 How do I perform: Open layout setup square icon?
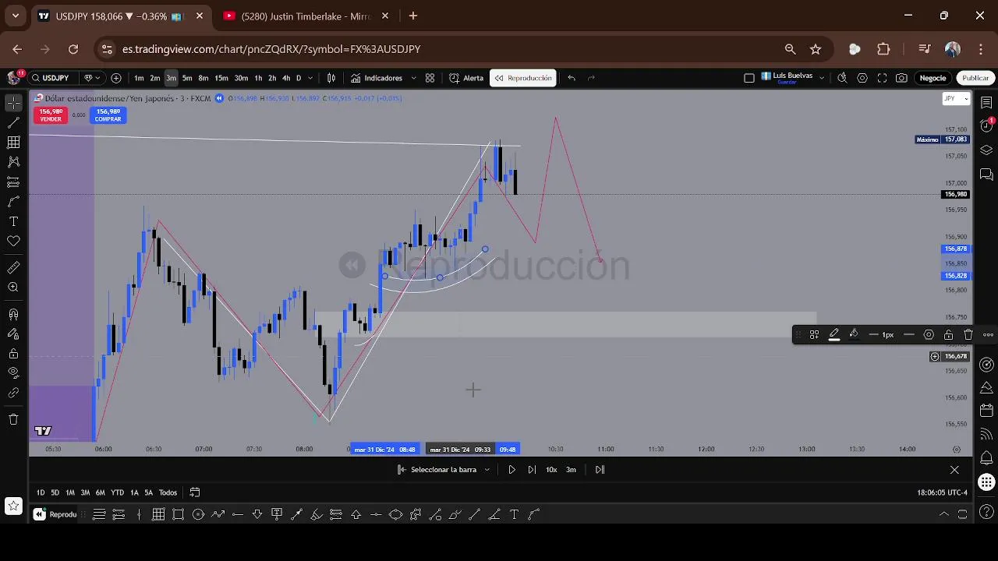pos(749,78)
